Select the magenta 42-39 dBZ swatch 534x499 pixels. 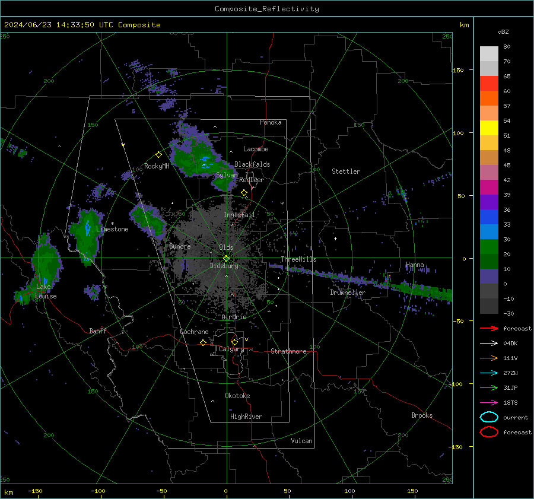pyautogui.click(x=489, y=187)
